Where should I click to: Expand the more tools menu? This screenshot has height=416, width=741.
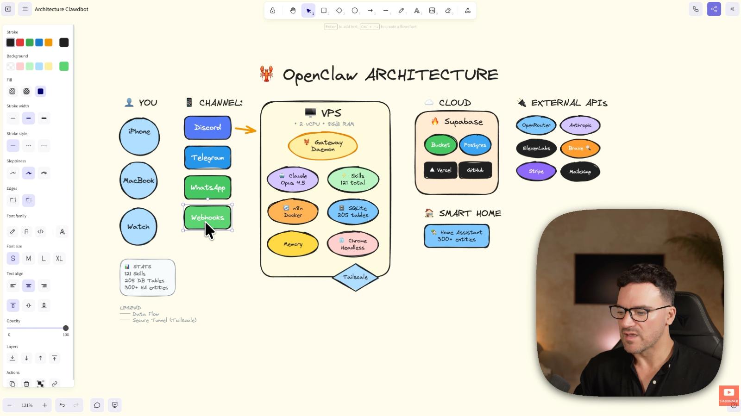pyautogui.click(x=468, y=11)
